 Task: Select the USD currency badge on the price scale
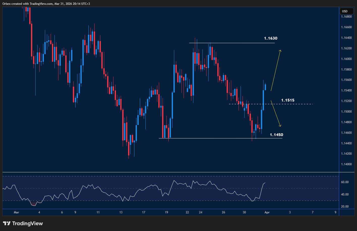coord(347,11)
